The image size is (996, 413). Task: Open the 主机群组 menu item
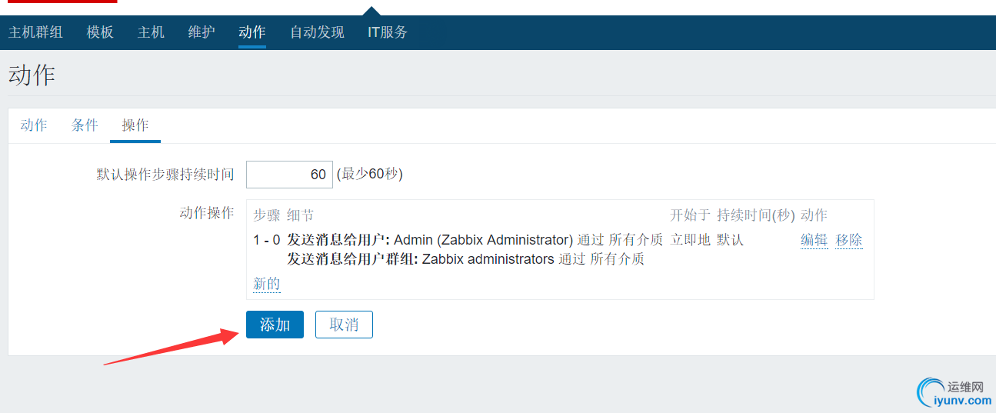click(x=35, y=32)
